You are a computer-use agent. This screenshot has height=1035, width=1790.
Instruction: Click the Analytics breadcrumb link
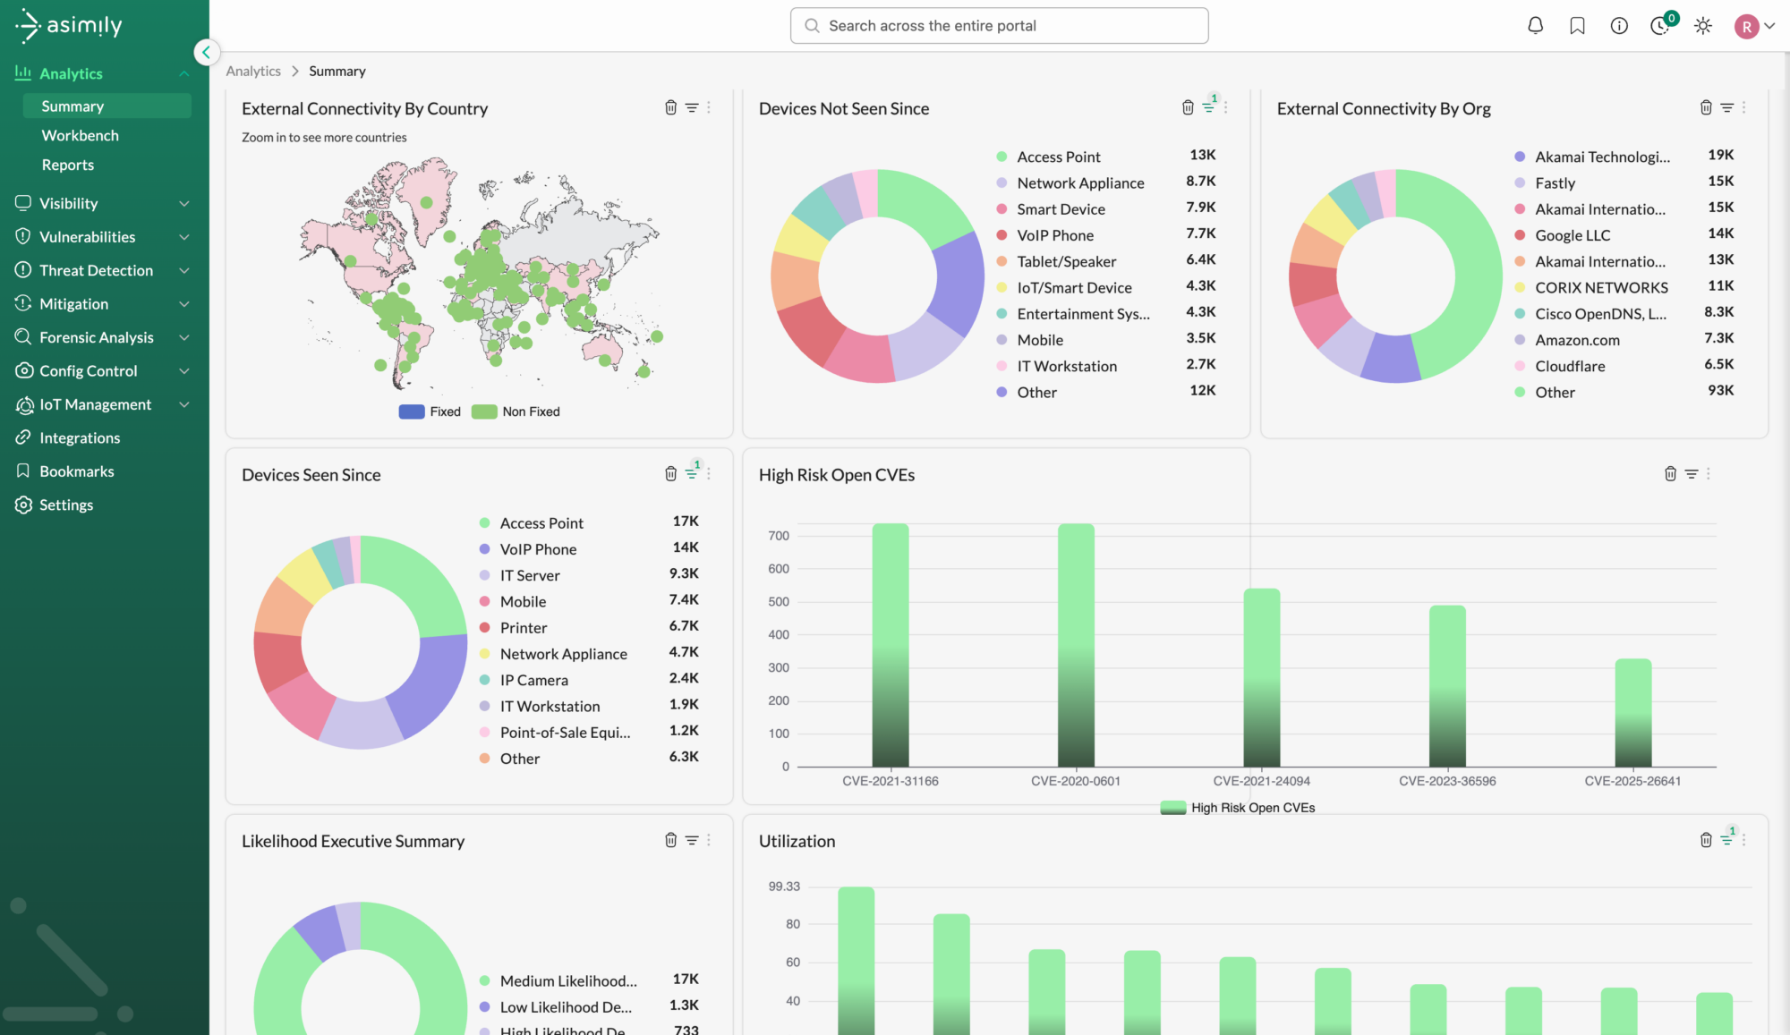(x=253, y=71)
